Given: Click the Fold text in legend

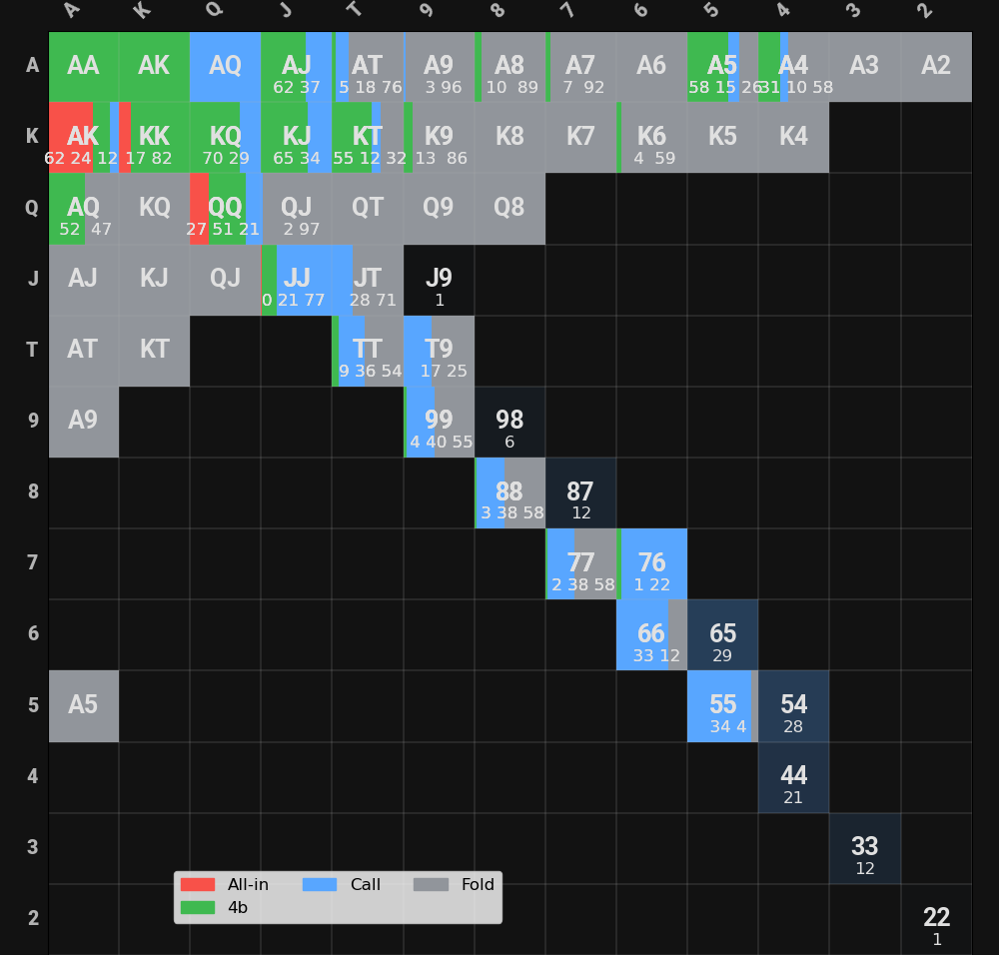Looking at the screenshot, I should tap(478, 884).
